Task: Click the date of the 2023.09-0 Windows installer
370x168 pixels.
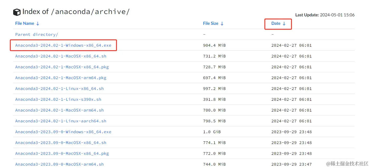Action: (291, 132)
